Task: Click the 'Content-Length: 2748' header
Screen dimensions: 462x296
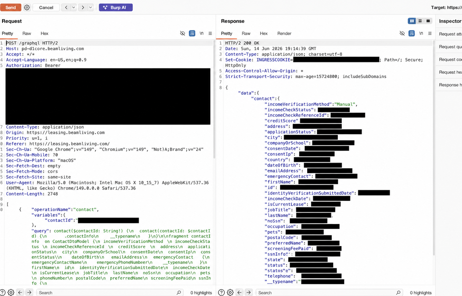Action: (32, 194)
